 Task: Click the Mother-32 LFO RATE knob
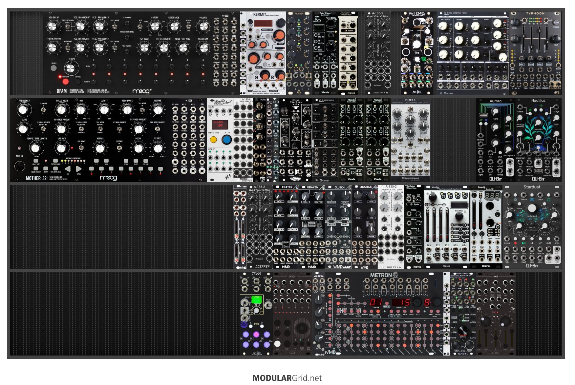[x=61, y=148]
